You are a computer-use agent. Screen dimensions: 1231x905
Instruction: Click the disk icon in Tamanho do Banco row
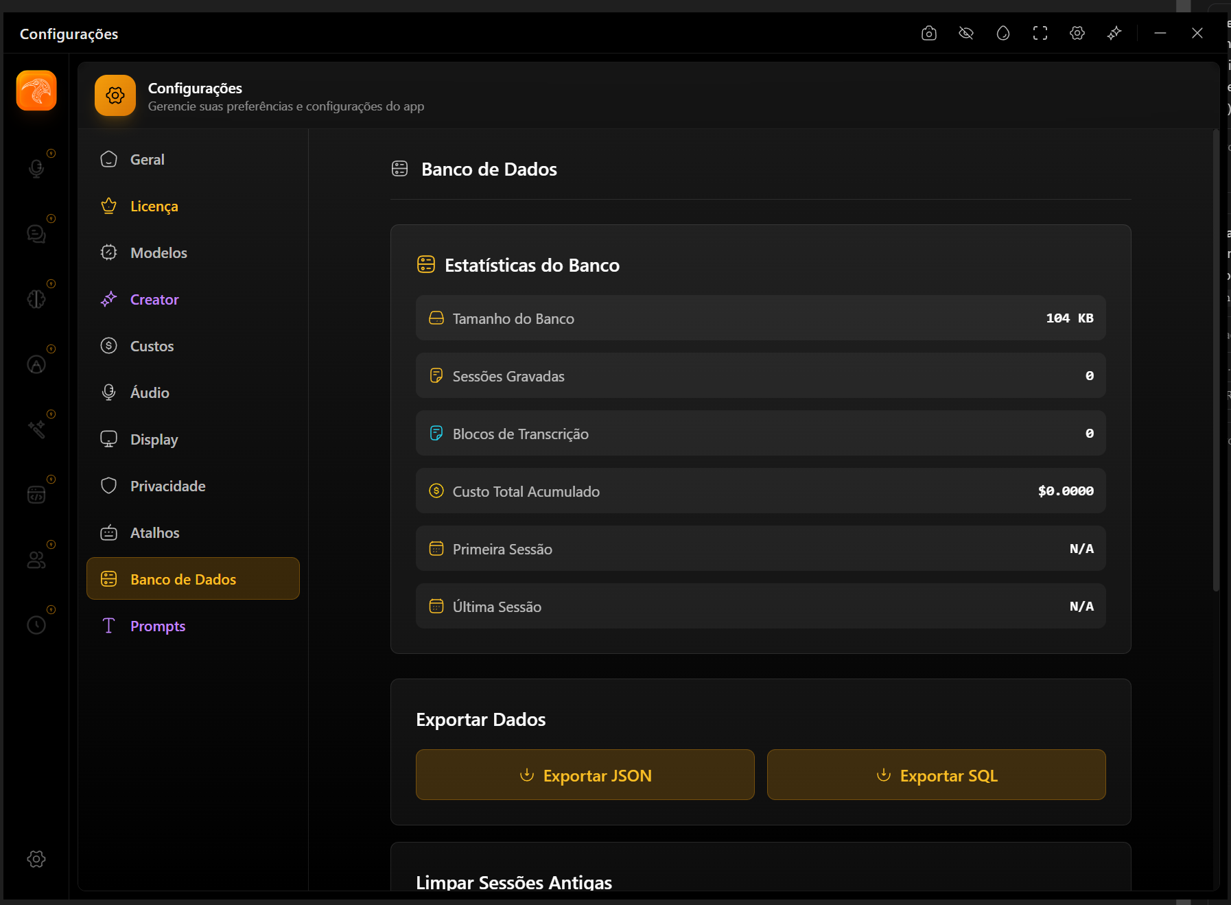(x=436, y=318)
